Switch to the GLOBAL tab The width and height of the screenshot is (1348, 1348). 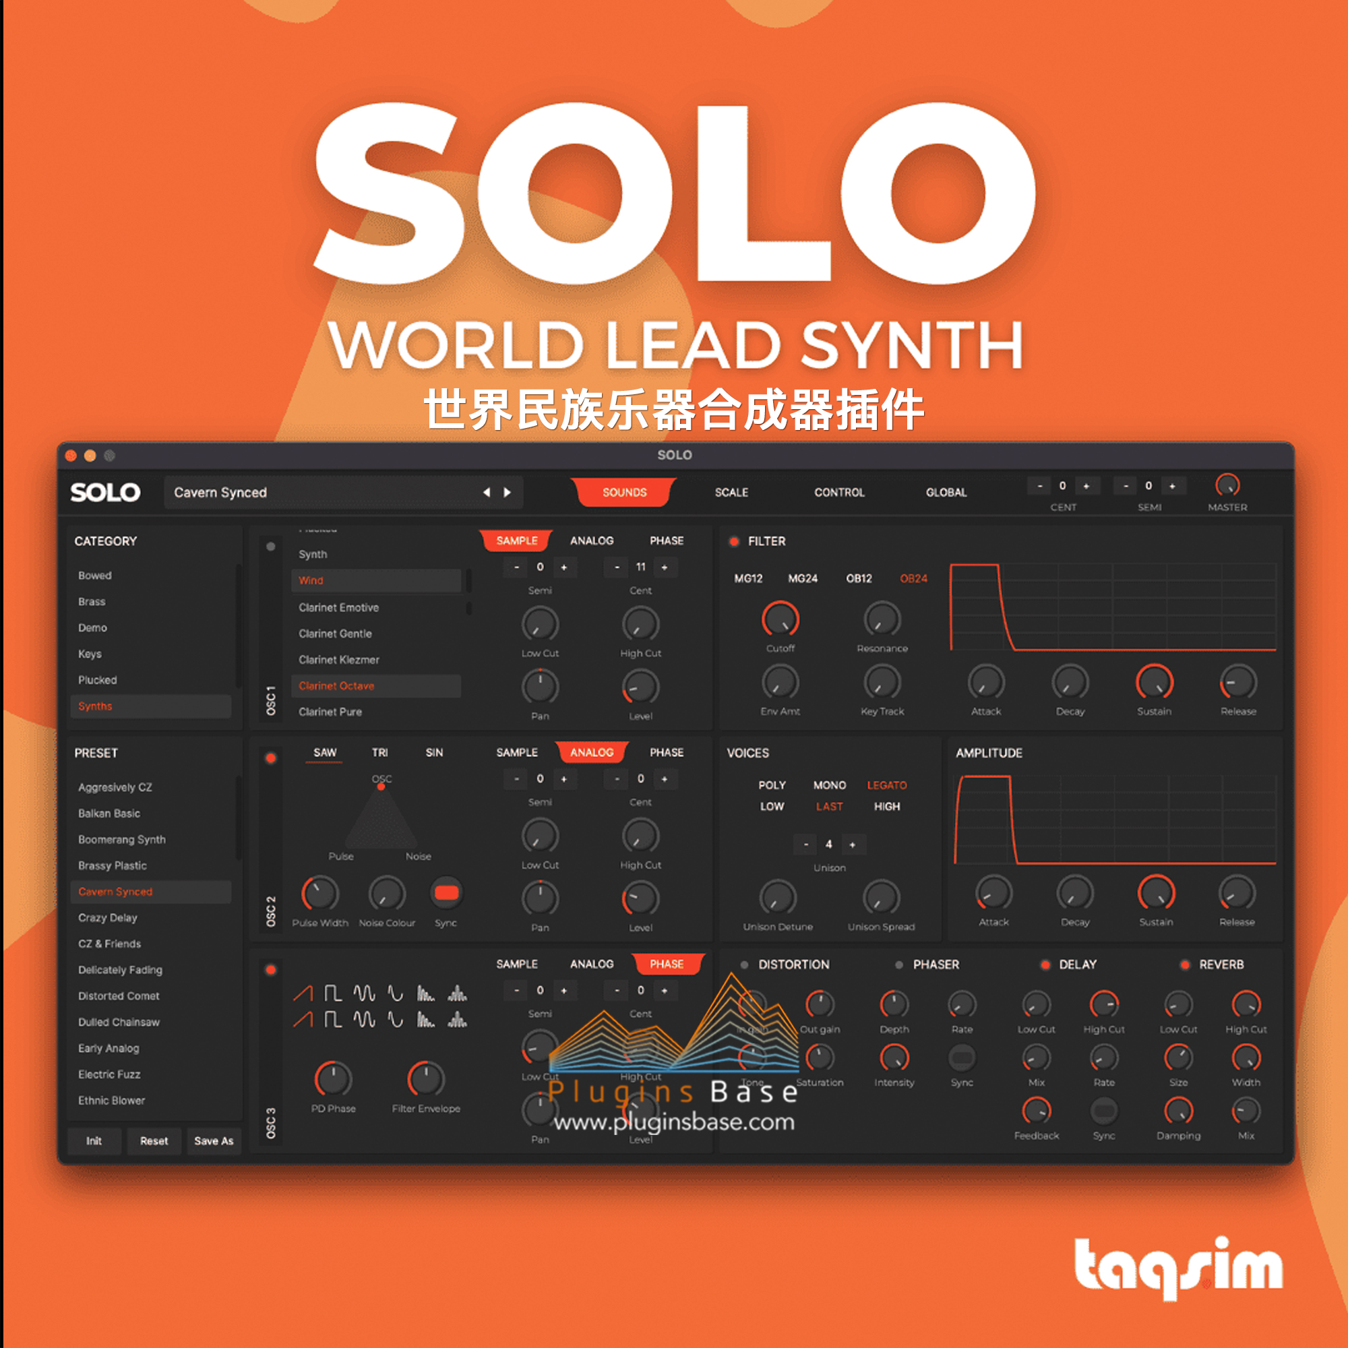coord(946,493)
